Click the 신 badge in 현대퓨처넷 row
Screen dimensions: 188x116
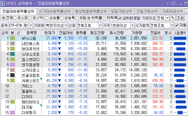(x=12, y=49)
